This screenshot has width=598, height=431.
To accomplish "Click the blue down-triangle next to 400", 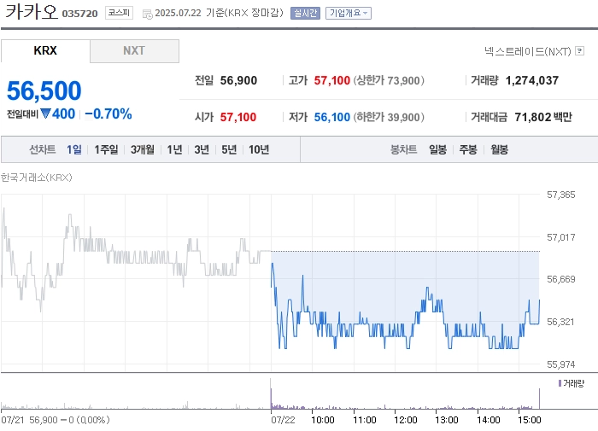I will click(46, 114).
